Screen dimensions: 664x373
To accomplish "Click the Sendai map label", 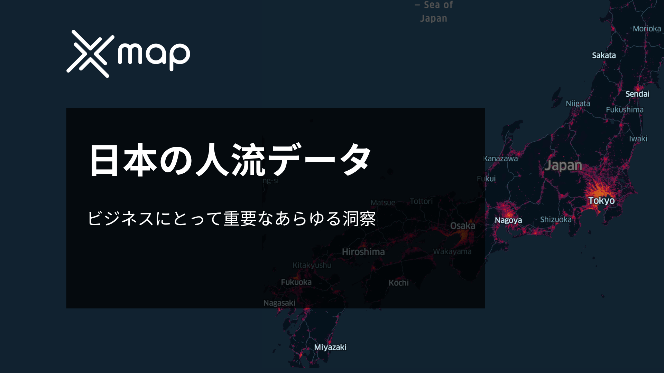I will [x=637, y=94].
